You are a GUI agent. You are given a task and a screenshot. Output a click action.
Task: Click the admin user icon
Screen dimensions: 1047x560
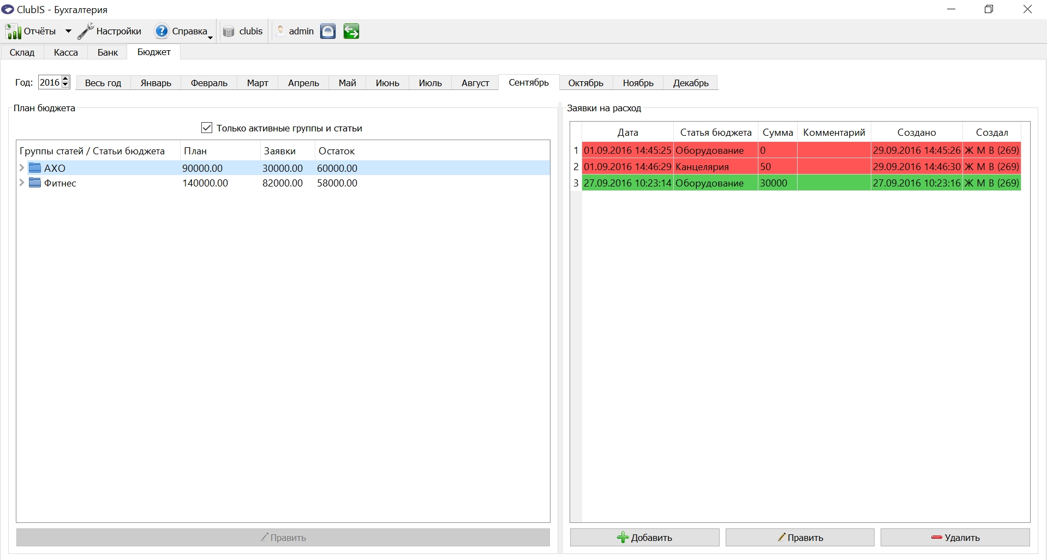tap(280, 31)
